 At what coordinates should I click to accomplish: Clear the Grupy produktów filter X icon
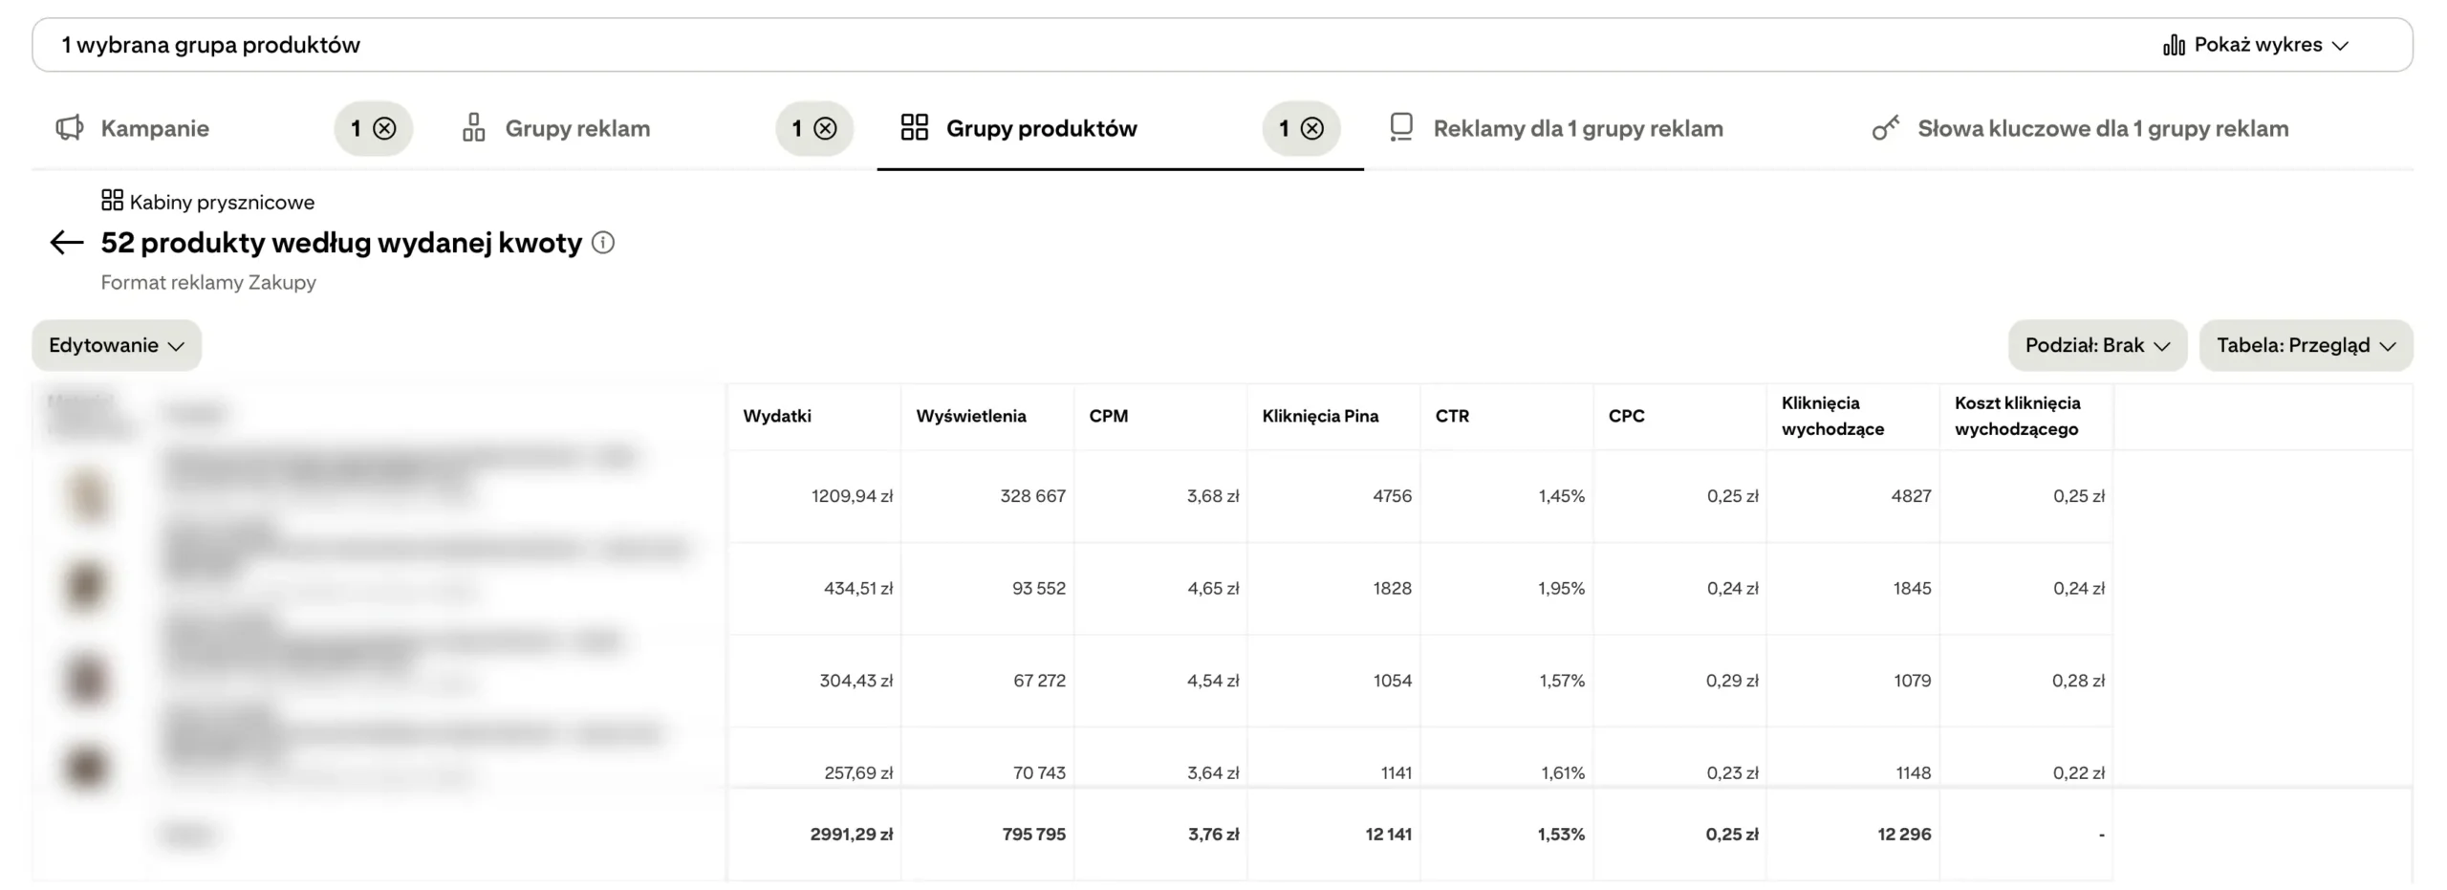(x=1313, y=128)
